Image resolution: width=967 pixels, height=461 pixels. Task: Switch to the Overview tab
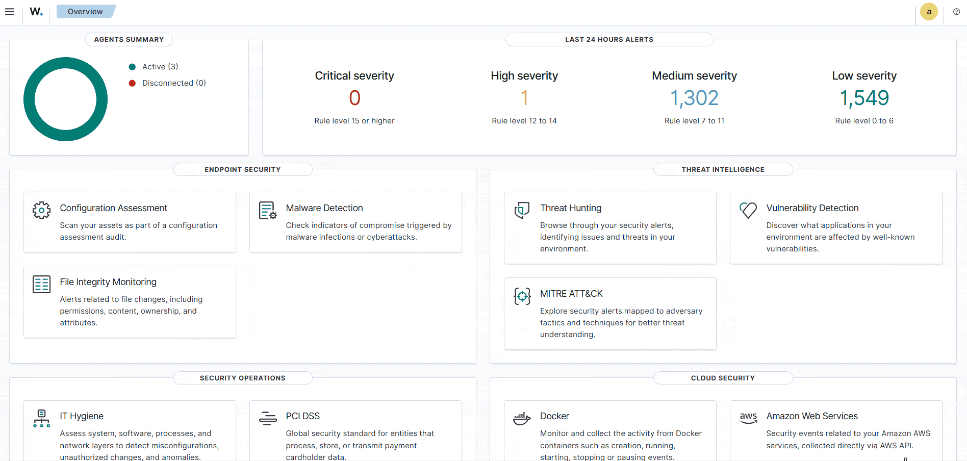85,11
